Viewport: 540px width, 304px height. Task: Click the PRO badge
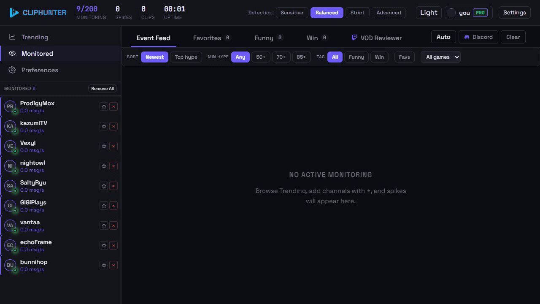click(480, 13)
